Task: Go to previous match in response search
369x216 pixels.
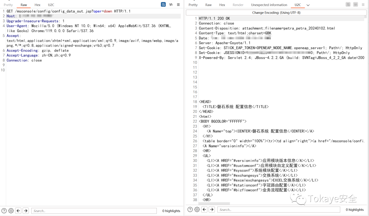Action: point(205,210)
